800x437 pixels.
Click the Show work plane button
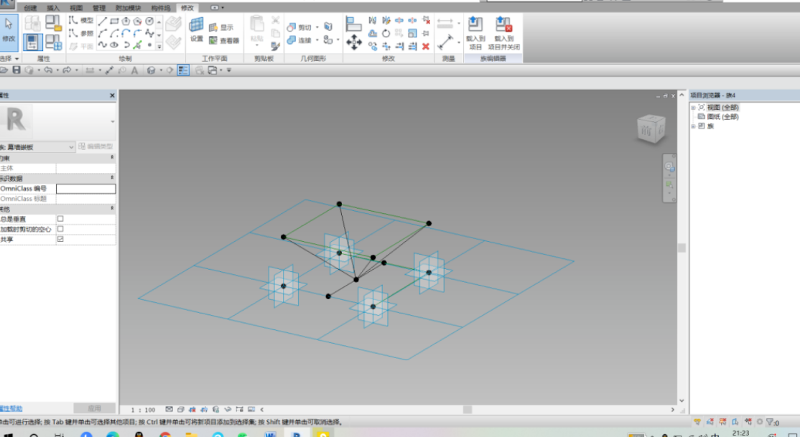pos(222,27)
